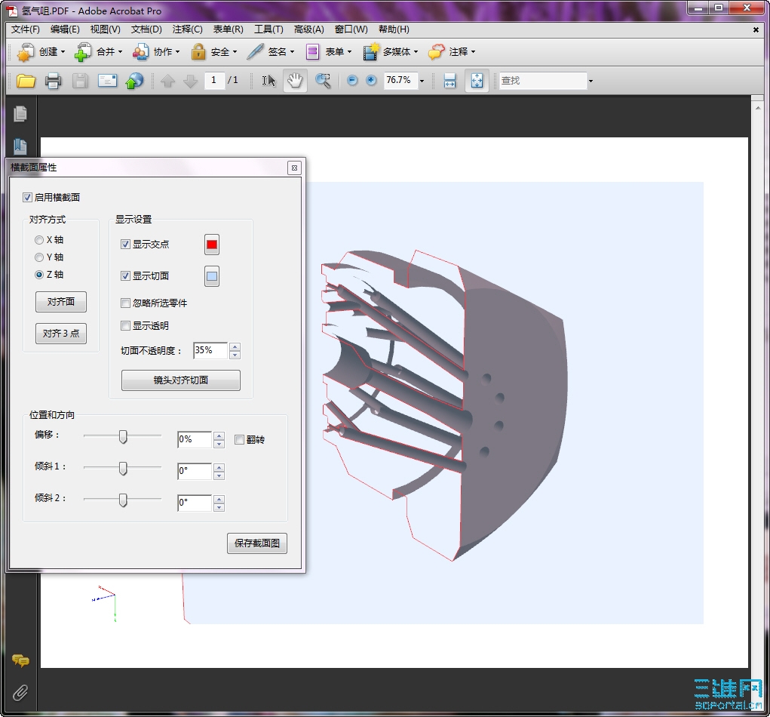Click the 切面不透明度 35% field
The image size is (770, 717).
(210, 350)
